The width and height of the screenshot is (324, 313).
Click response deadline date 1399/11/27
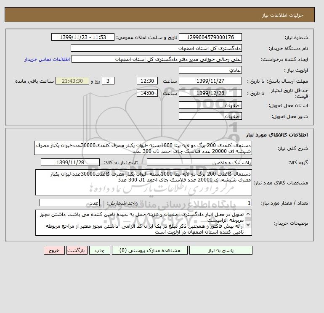[210, 81]
